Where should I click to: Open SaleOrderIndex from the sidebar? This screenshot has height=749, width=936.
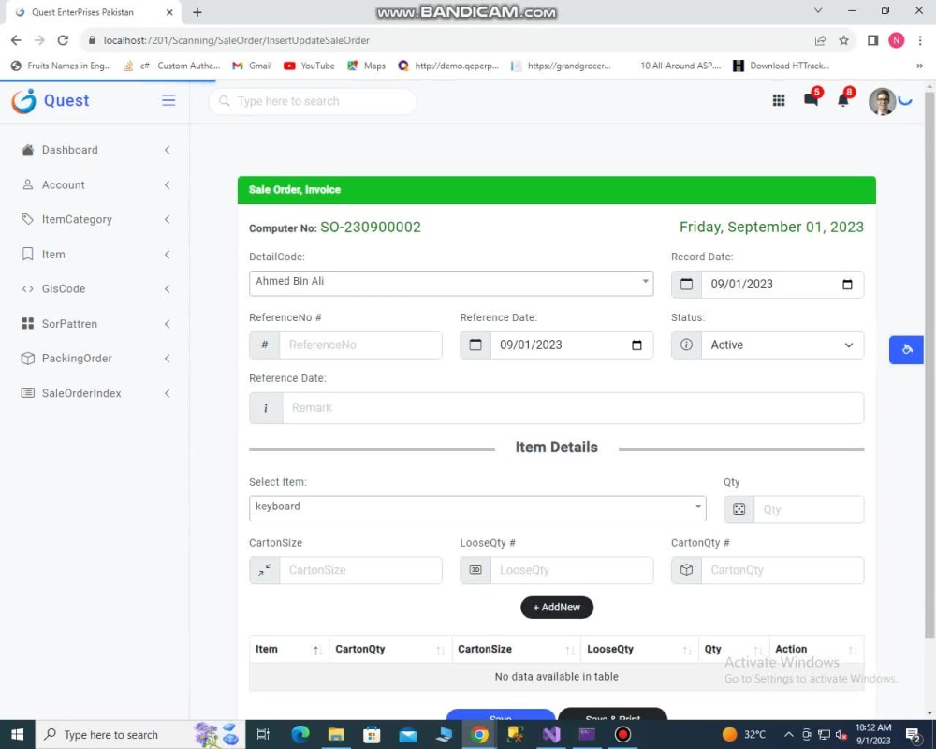(x=81, y=392)
